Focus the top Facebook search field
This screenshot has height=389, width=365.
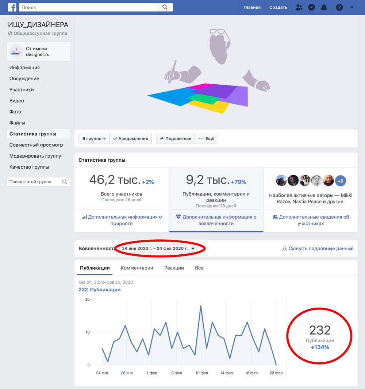tap(88, 7)
